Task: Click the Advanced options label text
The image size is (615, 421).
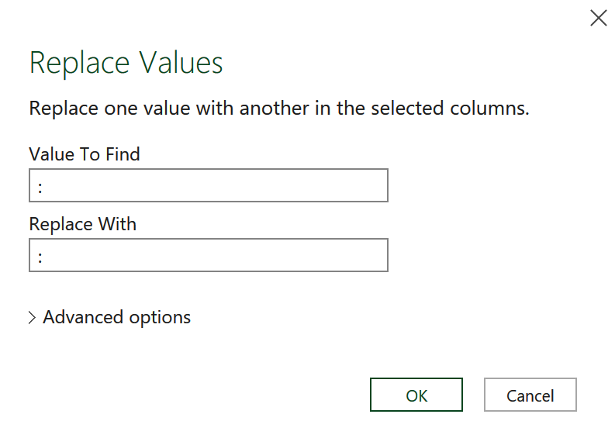Action: pos(116,317)
